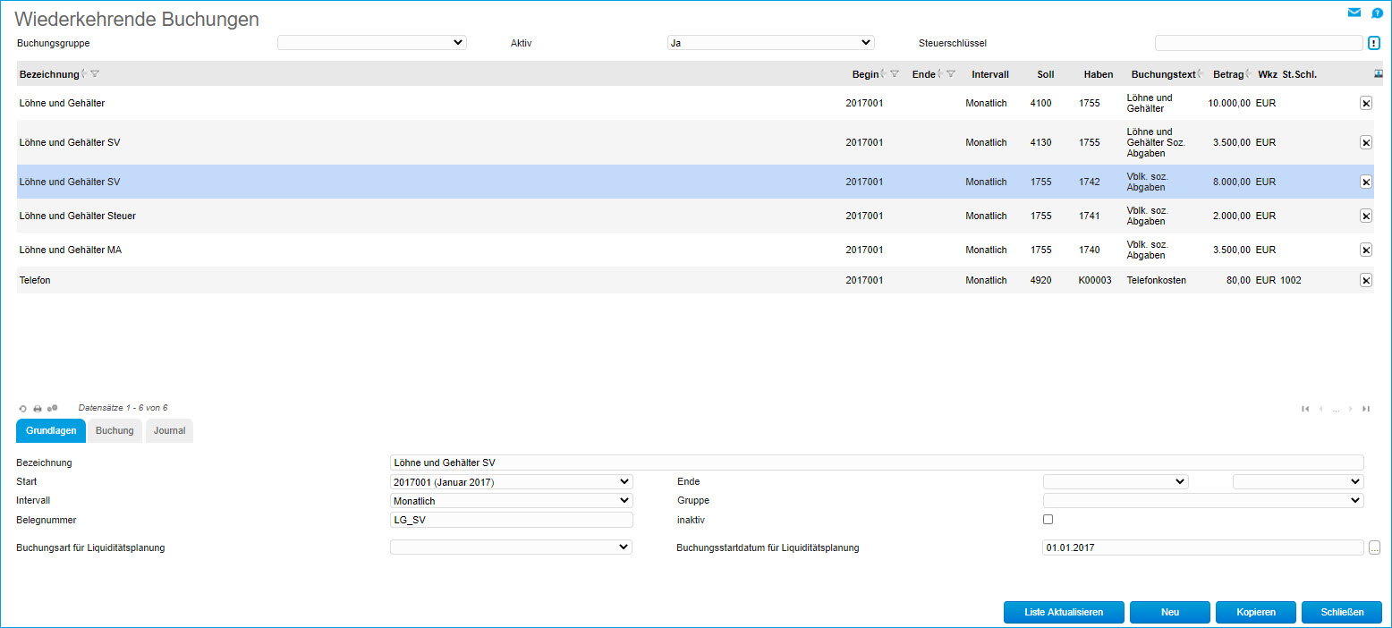Viewport: 1392px width, 628px height.
Task: Open the Intervall dropdown set to Monatlich
Action: click(x=511, y=501)
